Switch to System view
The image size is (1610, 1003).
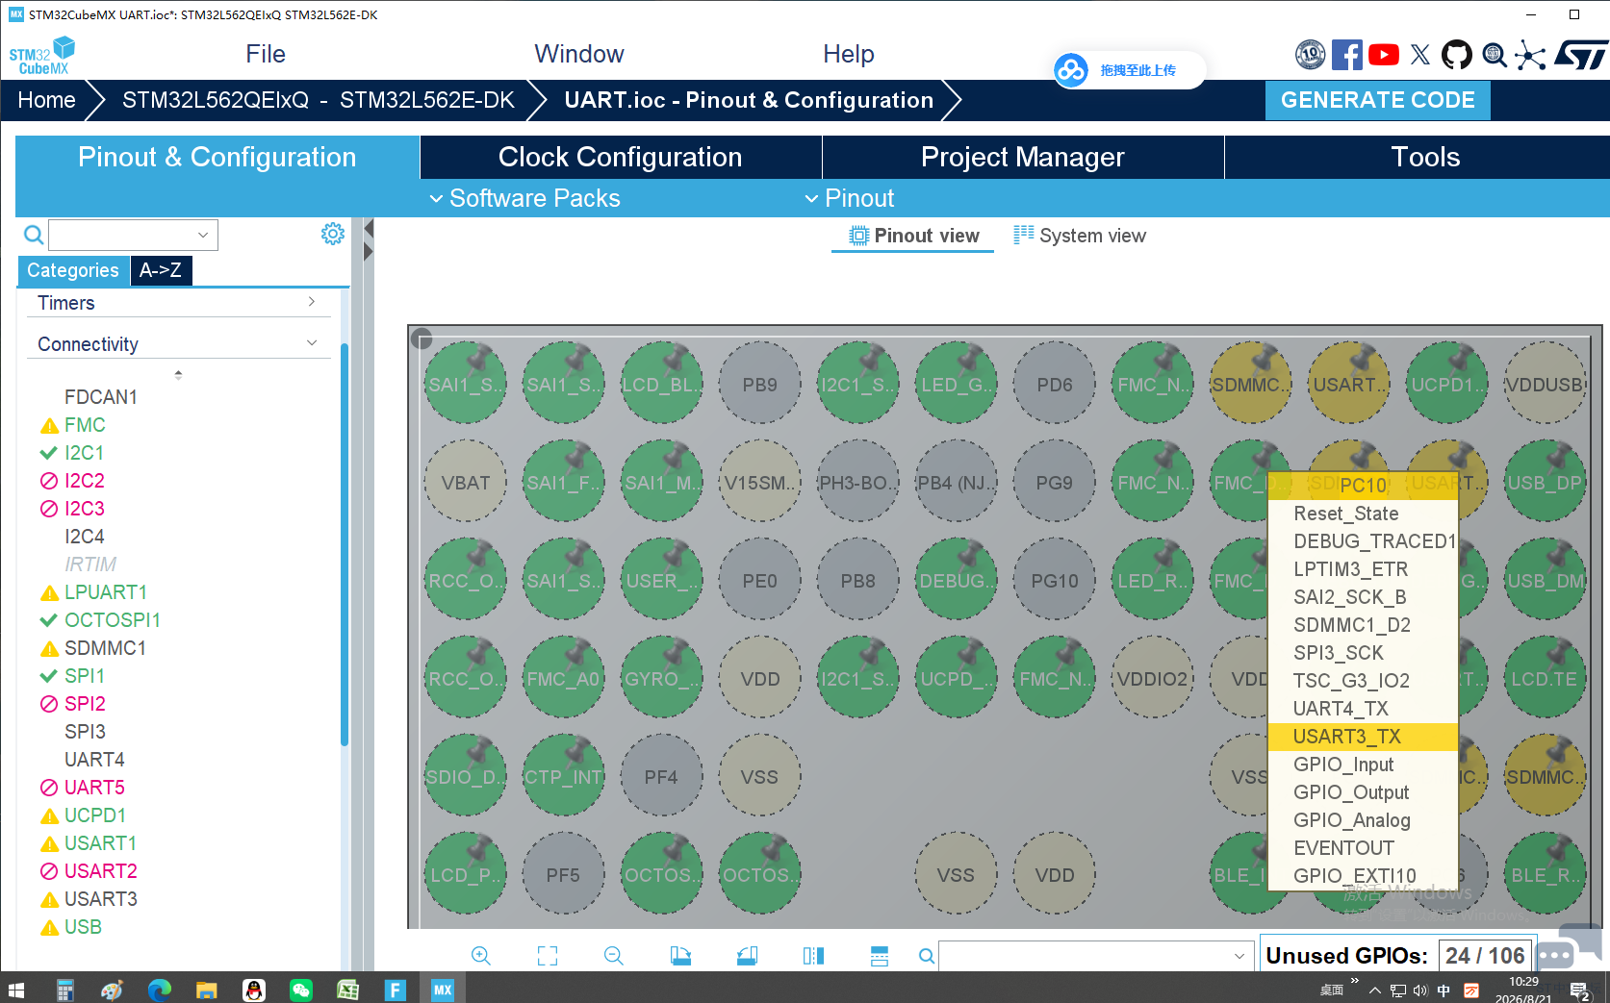(1080, 236)
